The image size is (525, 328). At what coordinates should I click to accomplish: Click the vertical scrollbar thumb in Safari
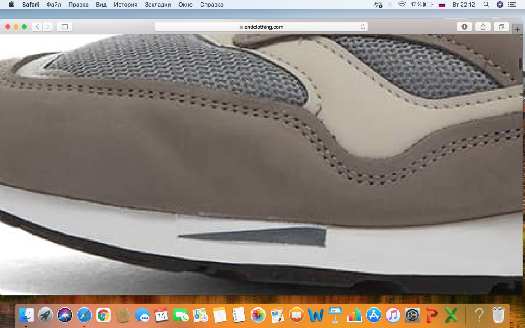click(520, 64)
